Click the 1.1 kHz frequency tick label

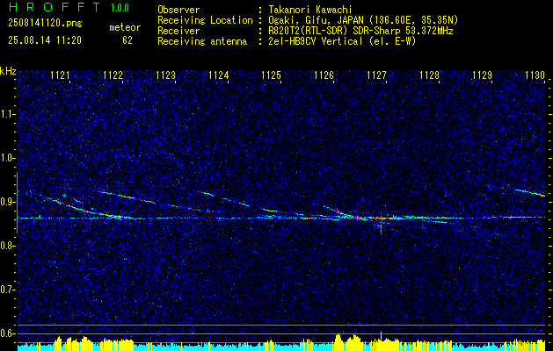pyautogui.click(x=7, y=114)
